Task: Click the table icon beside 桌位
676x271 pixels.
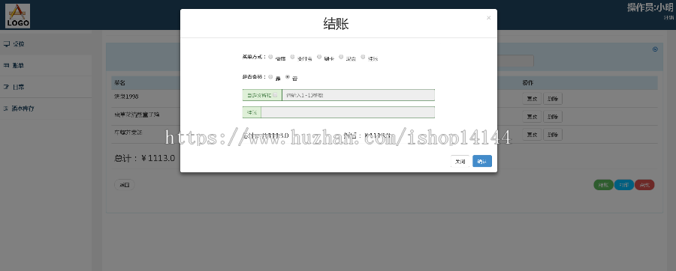Action: 7,44
